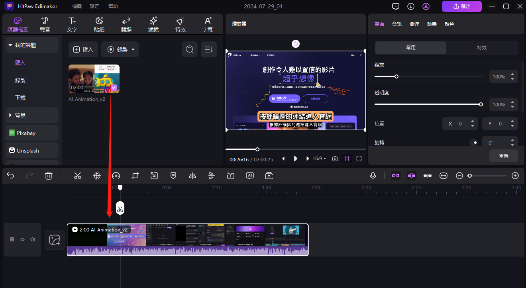The image size is (526, 288).
Task: Switch to the 顏色 properties tab
Action: 449,24
